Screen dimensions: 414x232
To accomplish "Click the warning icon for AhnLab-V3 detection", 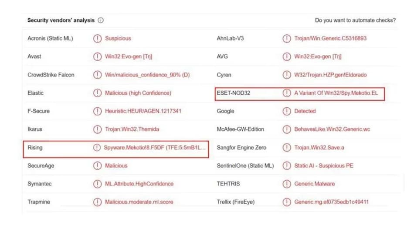I will (286, 38).
